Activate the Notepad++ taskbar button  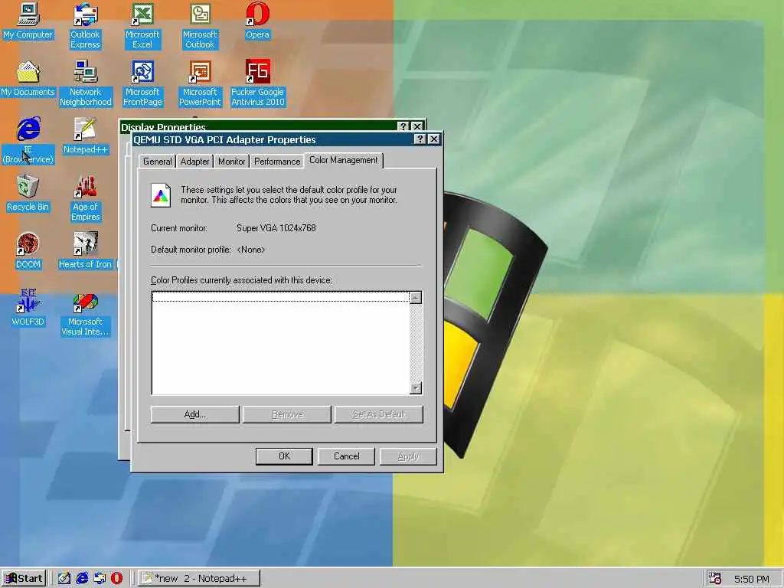click(199, 579)
